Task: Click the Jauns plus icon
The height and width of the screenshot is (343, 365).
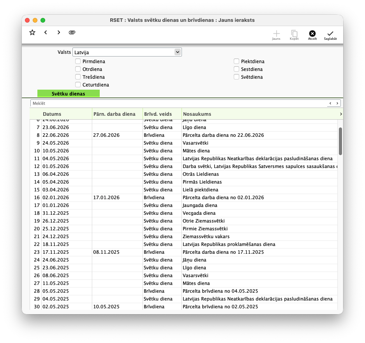Action: click(x=276, y=35)
